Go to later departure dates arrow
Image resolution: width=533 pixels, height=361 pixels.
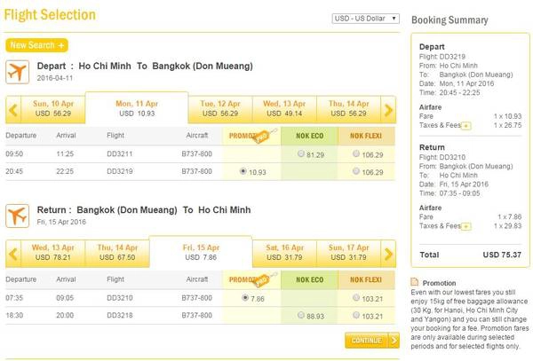coord(388,108)
